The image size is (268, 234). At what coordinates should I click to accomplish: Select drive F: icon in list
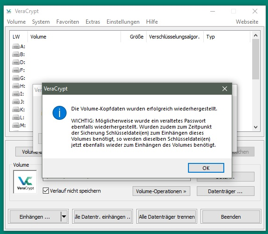point(16,70)
